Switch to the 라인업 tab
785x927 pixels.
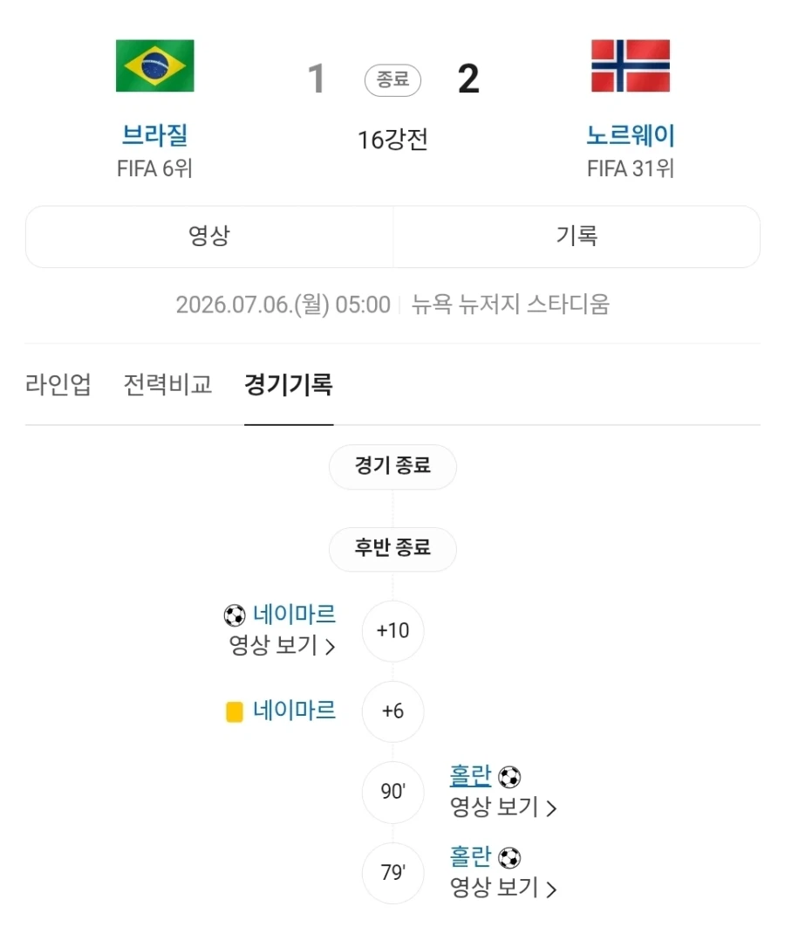58,384
